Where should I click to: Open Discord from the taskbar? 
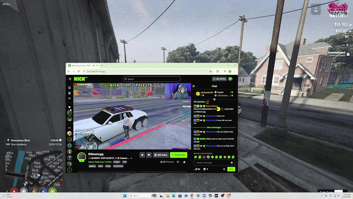[x=204, y=196]
